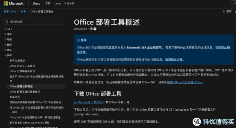Open 将 Office 365 专业增强版部署为操作系统映像的一部分
Screen dimensions: 236x128
click(x=36, y=110)
